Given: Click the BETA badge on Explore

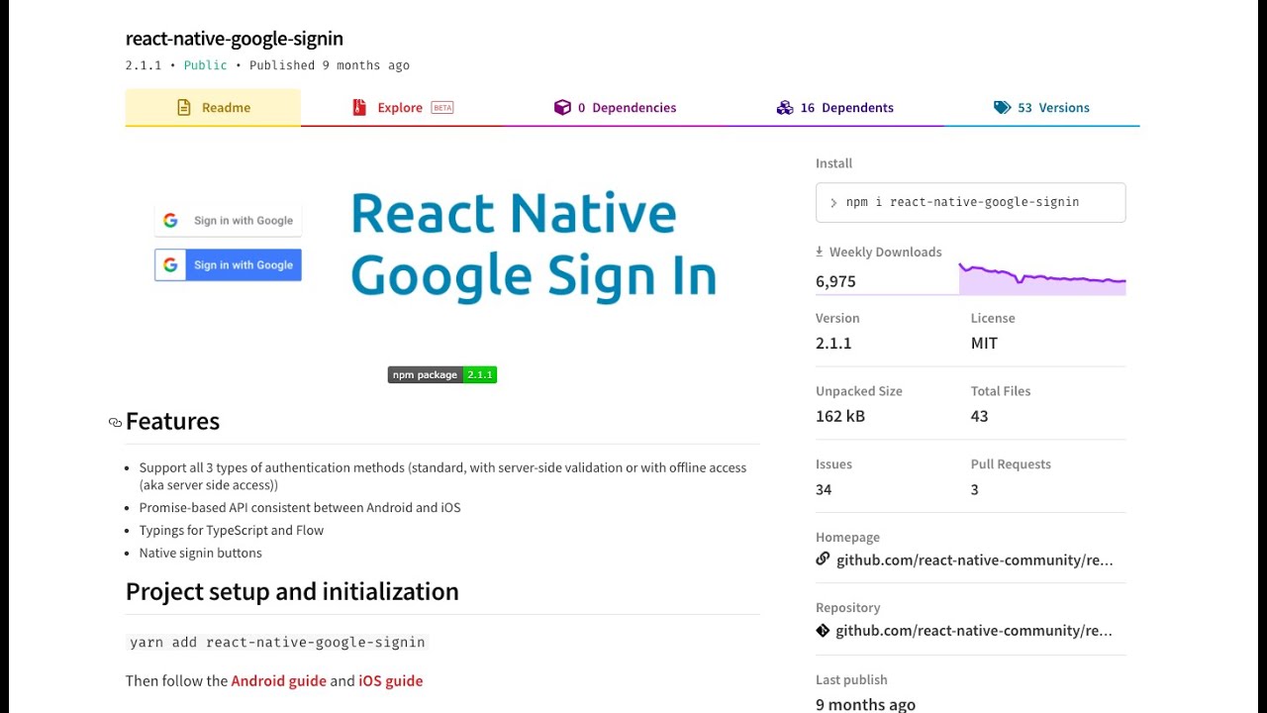Looking at the screenshot, I should click(x=442, y=108).
